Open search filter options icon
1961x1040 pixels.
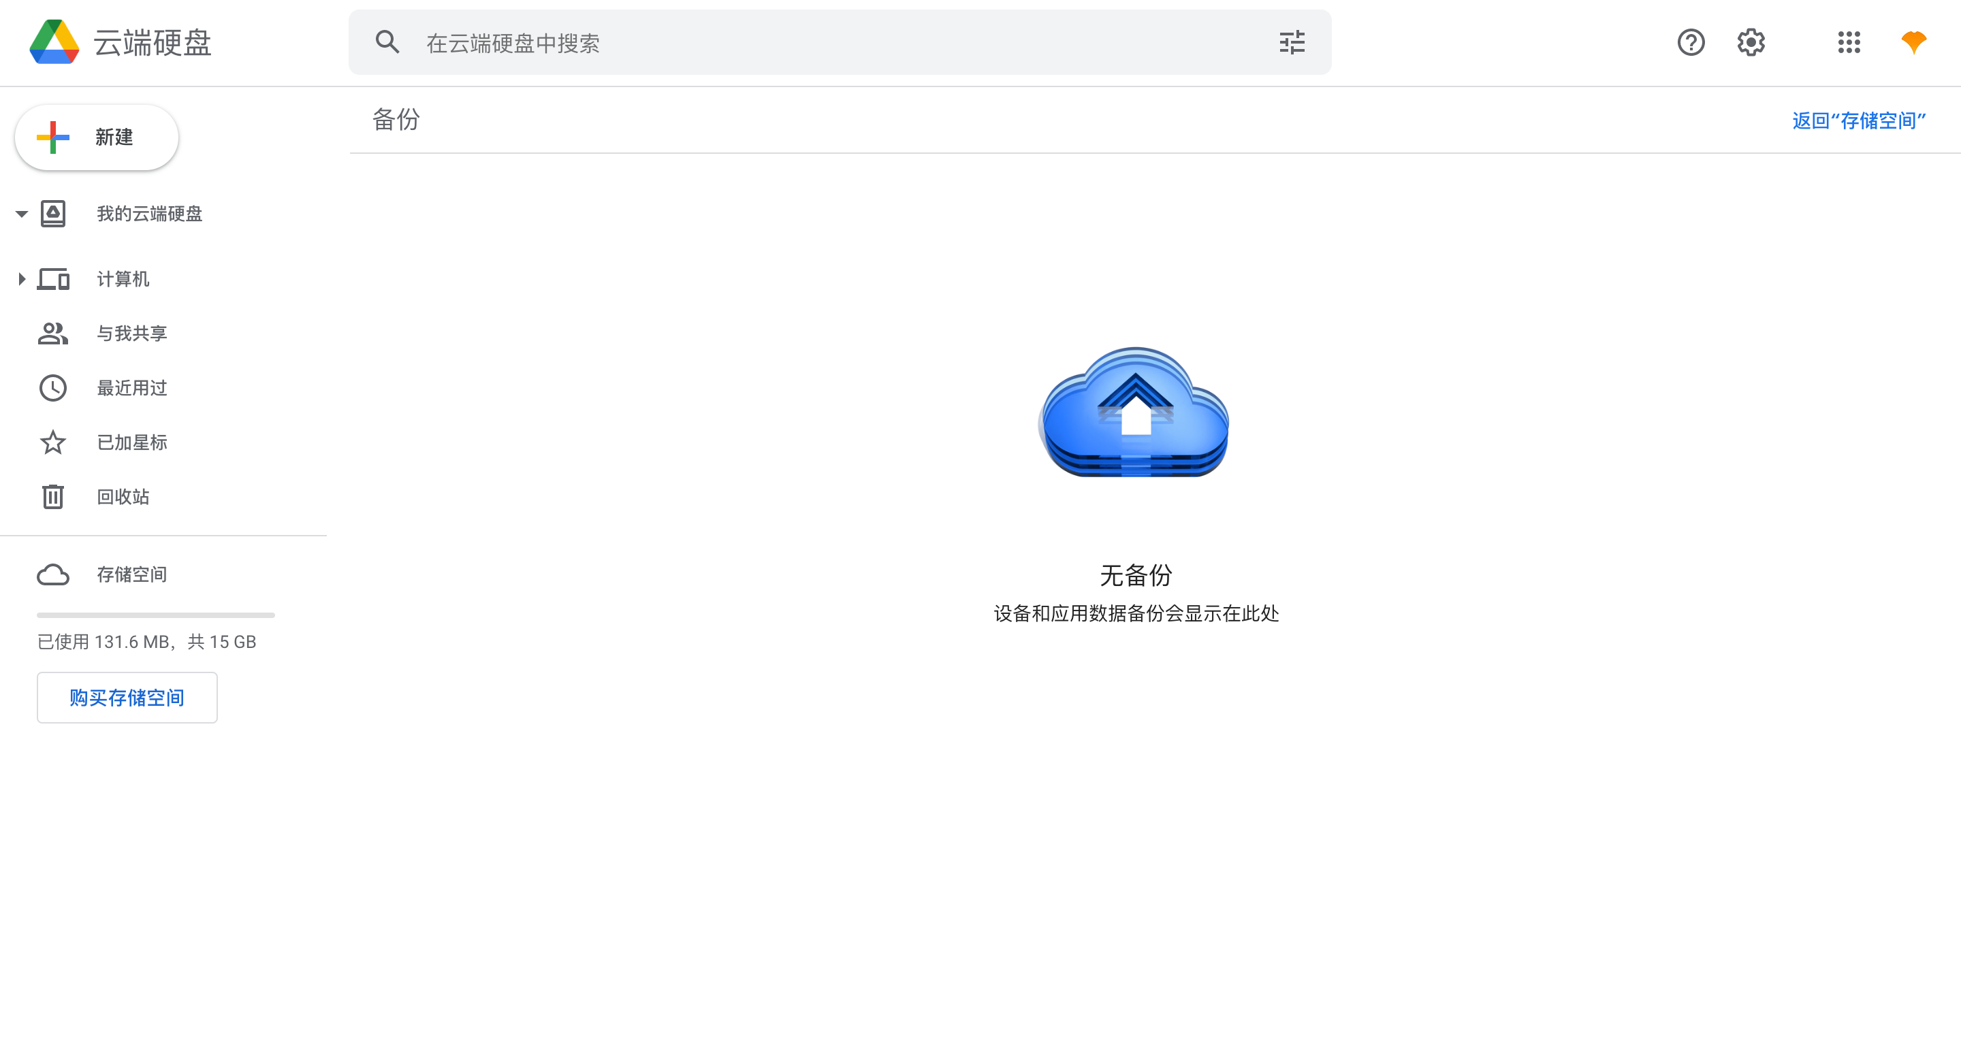[x=1292, y=43]
